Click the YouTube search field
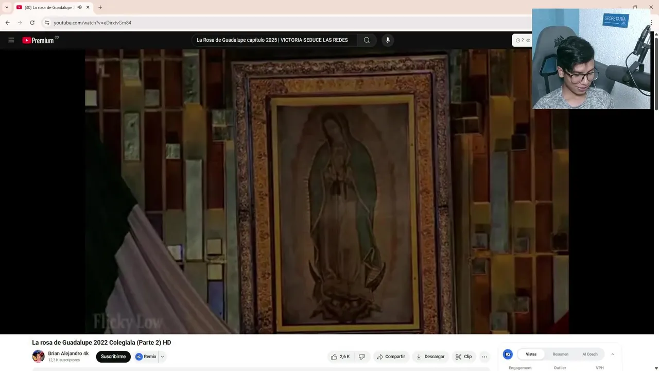The width and height of the screenshot is (659, 371). click(x=273, y=40)
